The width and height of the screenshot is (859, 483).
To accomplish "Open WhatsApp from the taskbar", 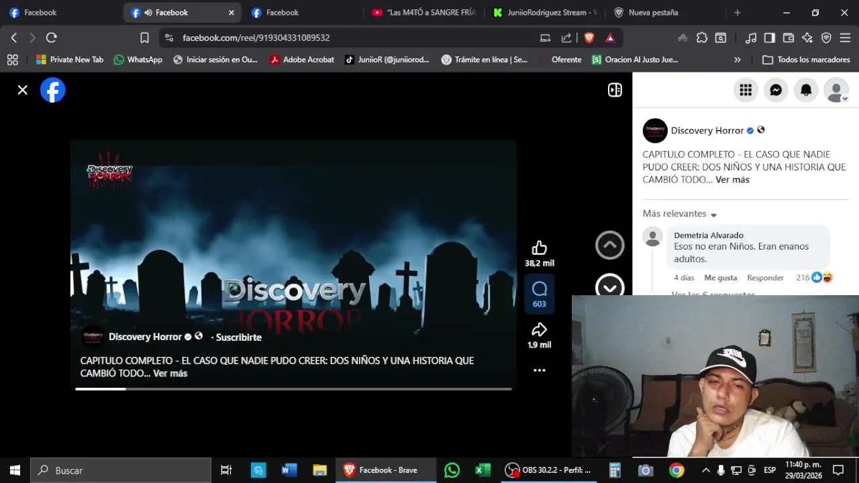I will point(452,470).
